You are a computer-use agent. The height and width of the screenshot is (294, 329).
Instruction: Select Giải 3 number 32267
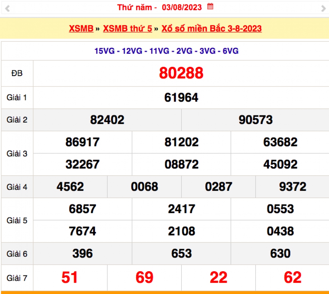click(x=83, y=164)
